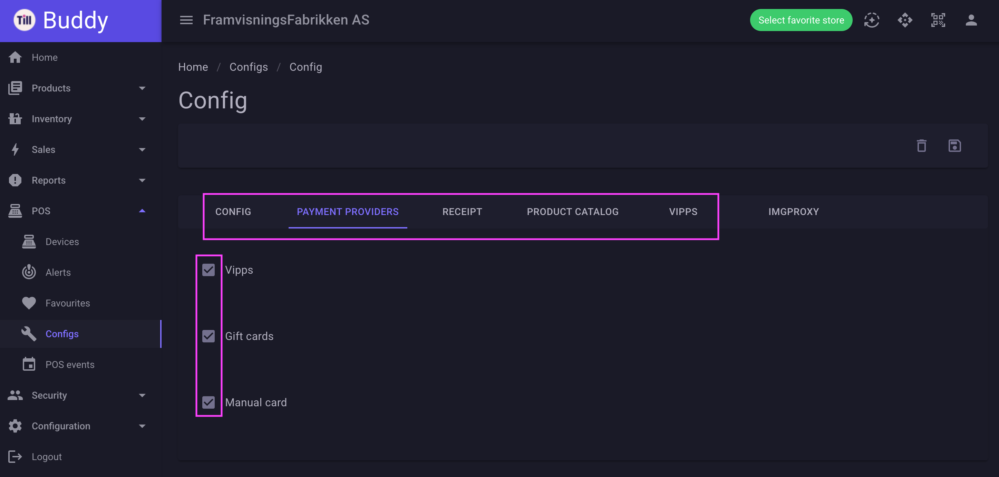Image resolution: width=999 pixels, height=477 pixels.
Task: Click the Inventory gift box icon
Action: [15, 119]
